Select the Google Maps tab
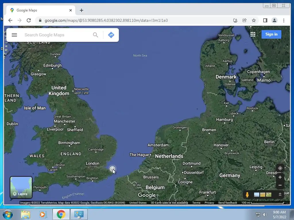 [41, 10]
